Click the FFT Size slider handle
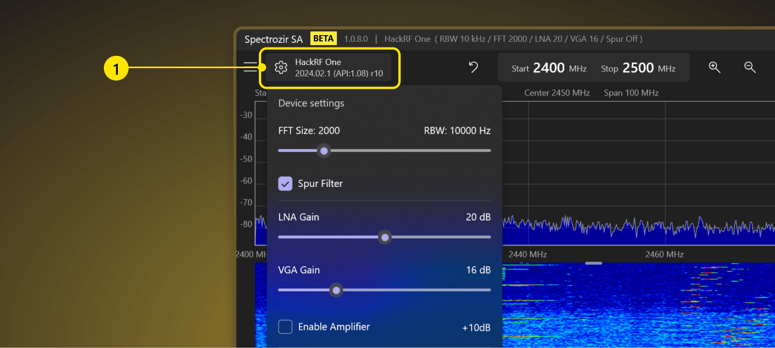 click(324, 150)
